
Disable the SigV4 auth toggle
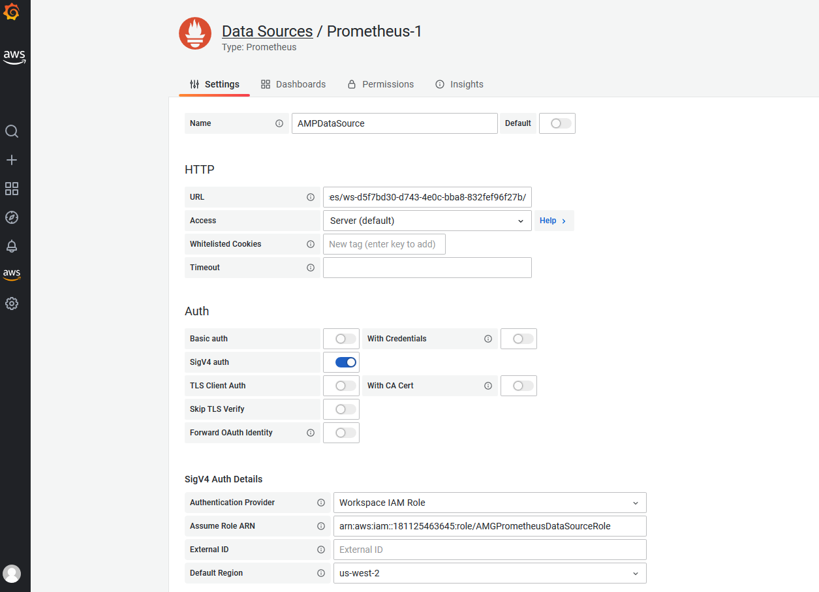pos(346,362)
